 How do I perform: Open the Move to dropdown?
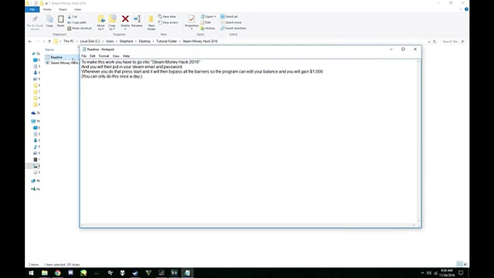(x=101, y=22)
